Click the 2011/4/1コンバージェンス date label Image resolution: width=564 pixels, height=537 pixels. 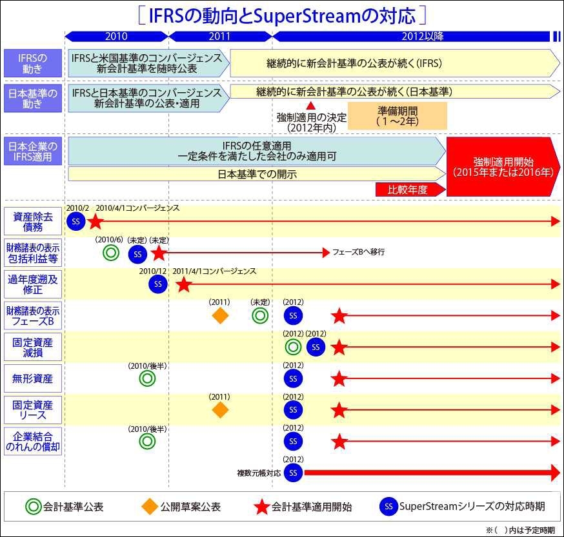tap(214, 271)
